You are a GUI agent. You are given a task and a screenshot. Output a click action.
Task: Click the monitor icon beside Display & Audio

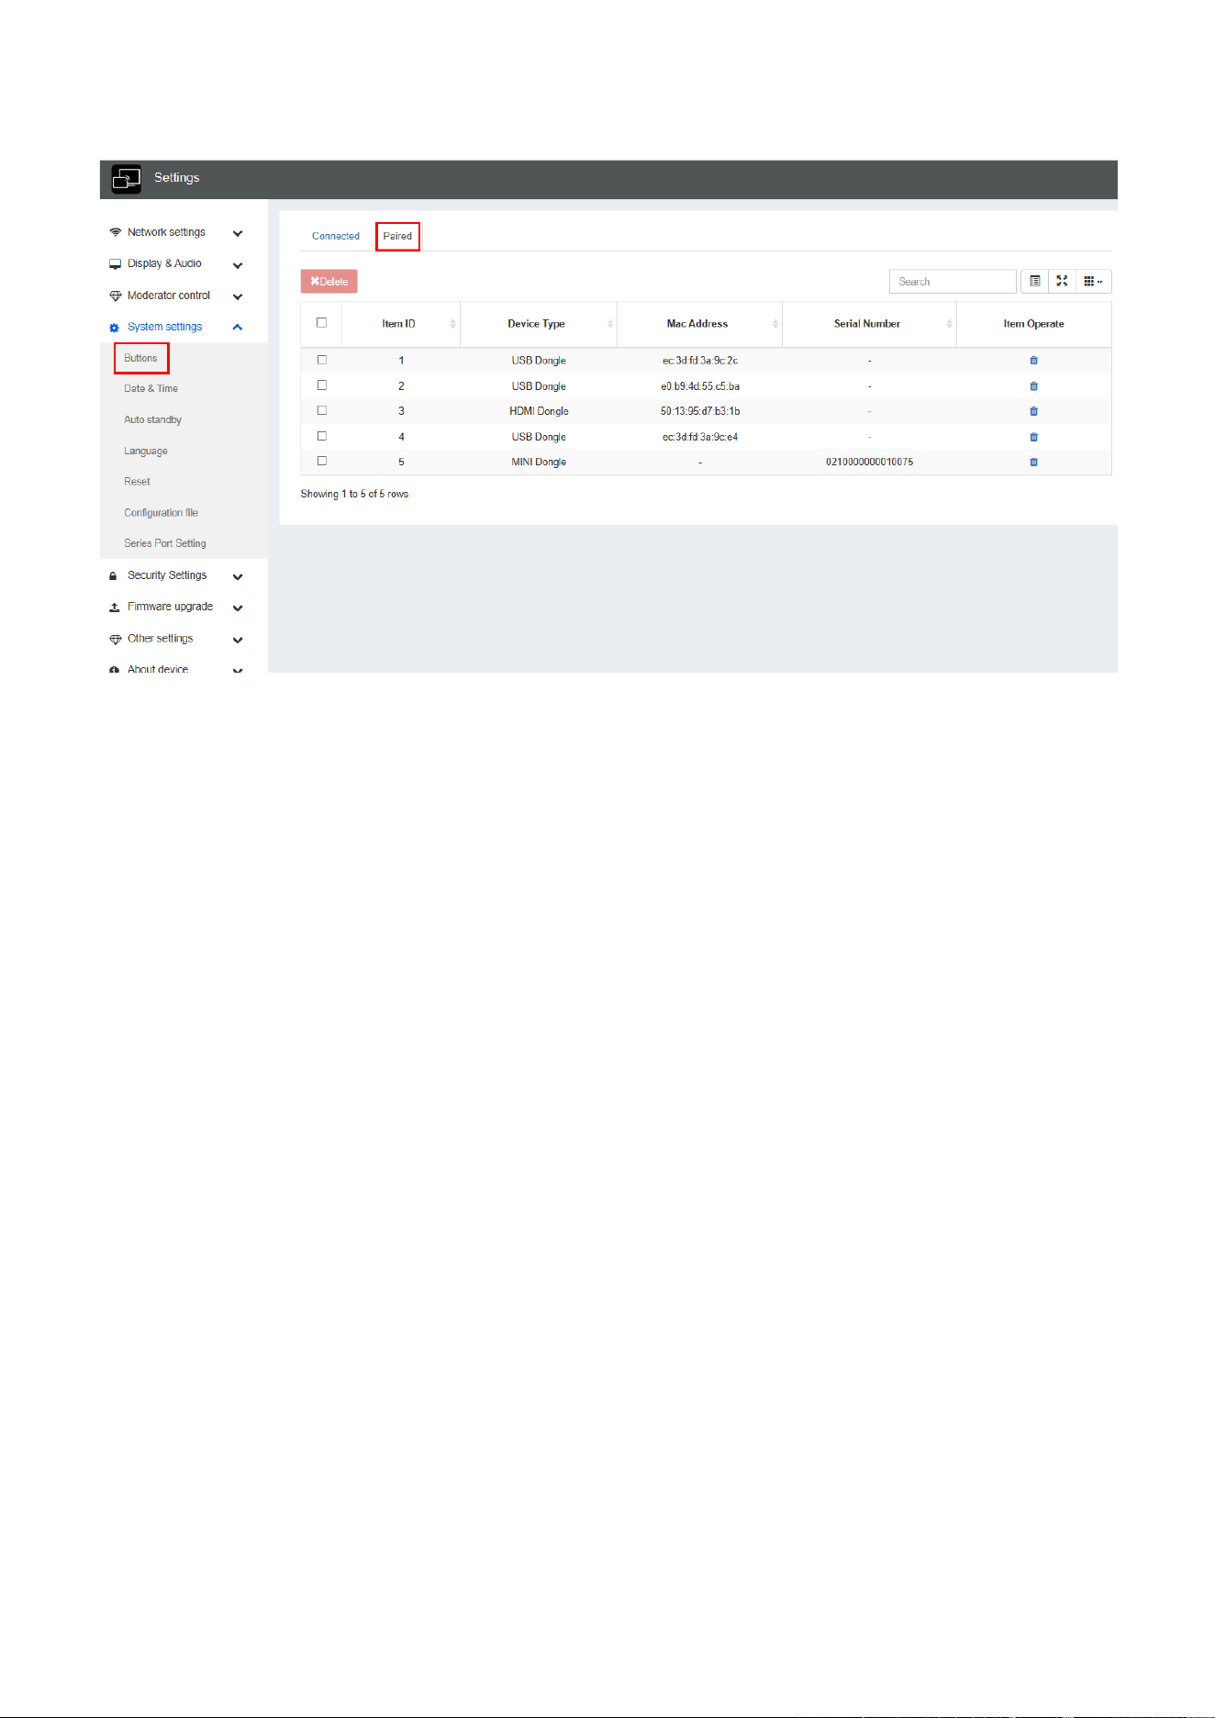click(x=115, y=264)
